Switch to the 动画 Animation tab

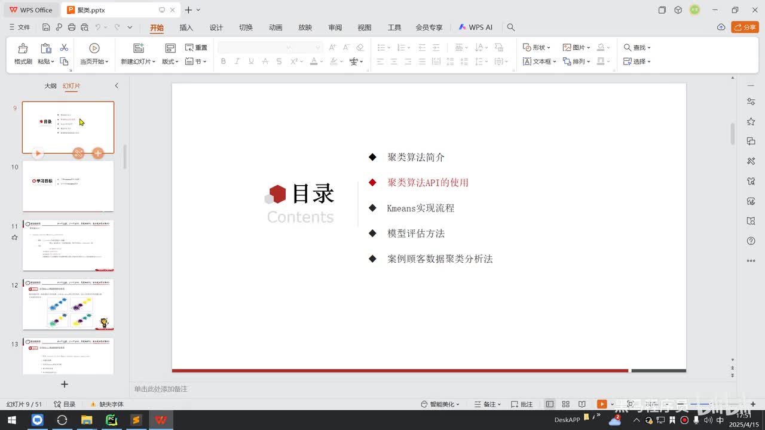coord(276,27)
